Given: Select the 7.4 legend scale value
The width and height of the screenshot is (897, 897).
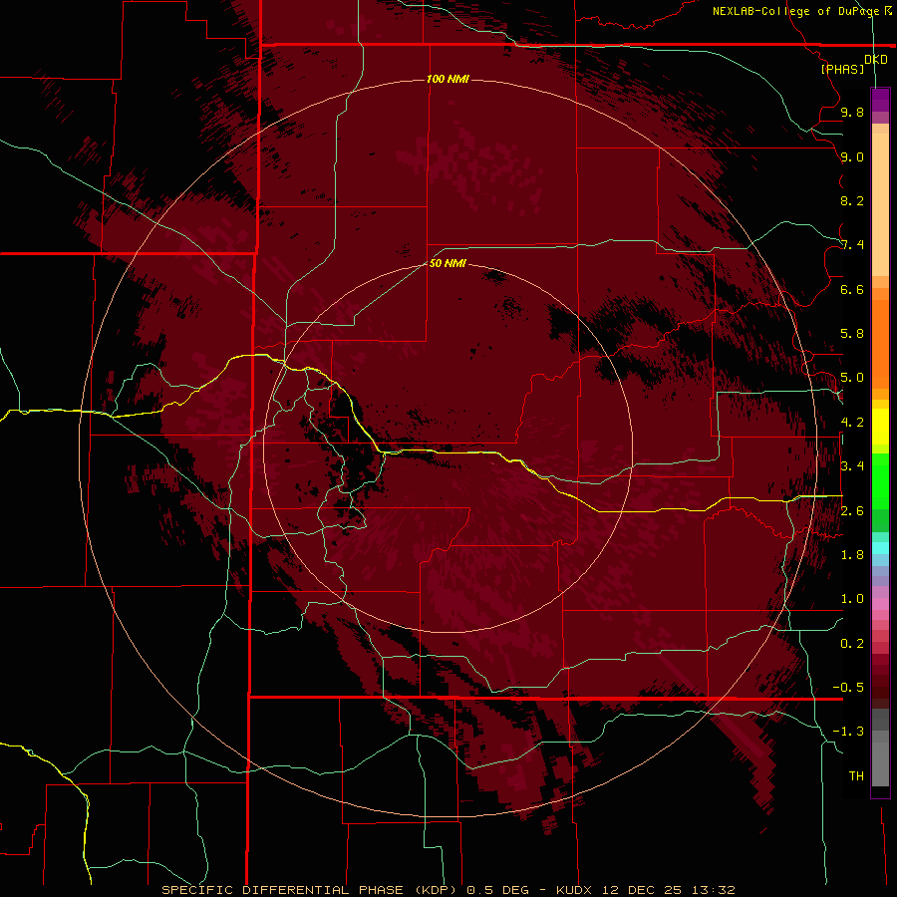Looking at the screenshot, I should (x=852, y=245).
